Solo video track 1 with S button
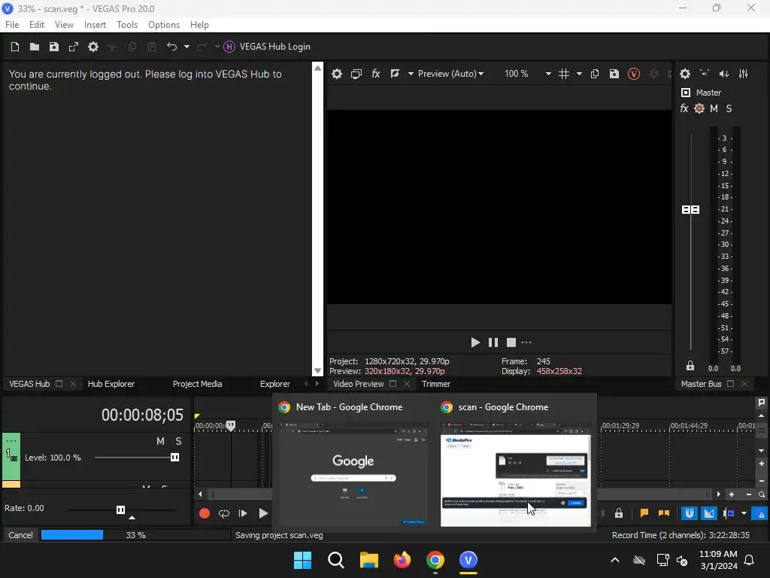This screenshot has width=770, height=578. click(x=179, y=441)
